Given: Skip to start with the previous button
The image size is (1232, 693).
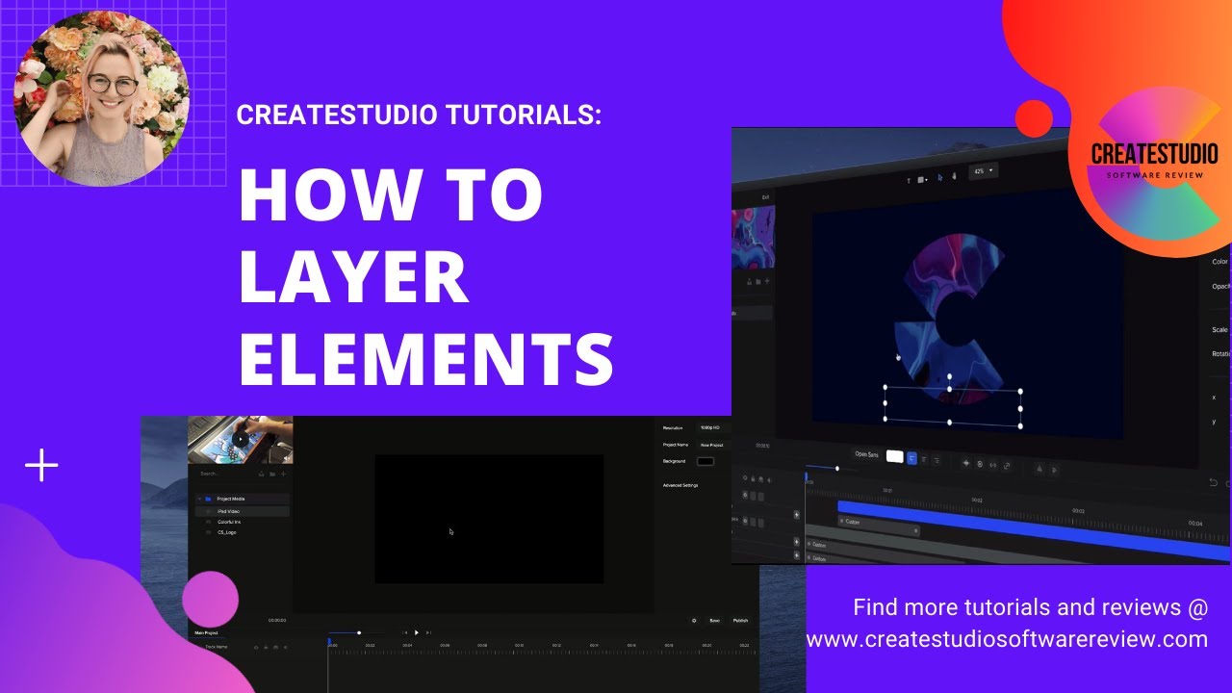Looking at the screenshot, I should (405, 632).
